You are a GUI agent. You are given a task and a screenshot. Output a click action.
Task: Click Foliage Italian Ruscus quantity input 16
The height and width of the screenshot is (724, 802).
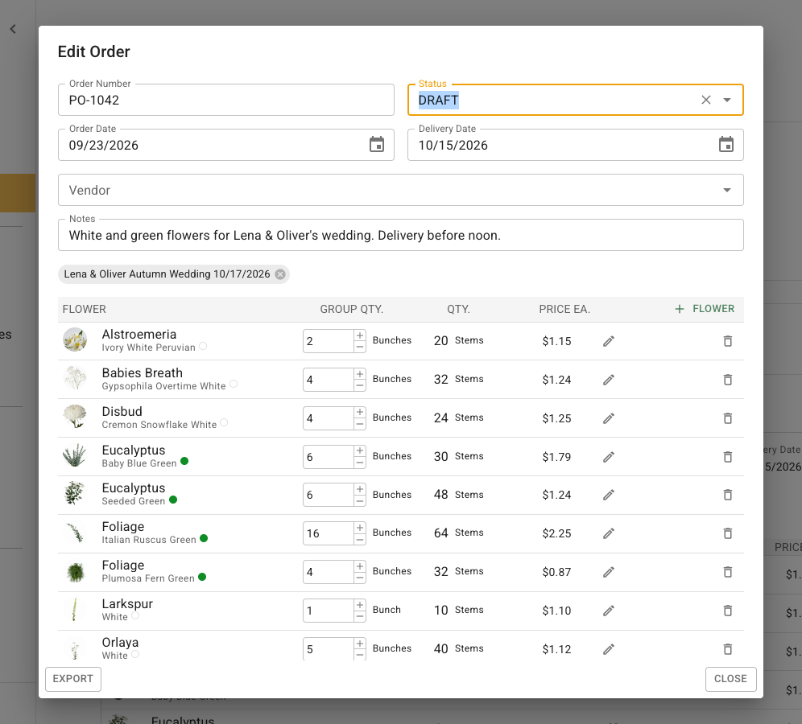pos(328,533)
